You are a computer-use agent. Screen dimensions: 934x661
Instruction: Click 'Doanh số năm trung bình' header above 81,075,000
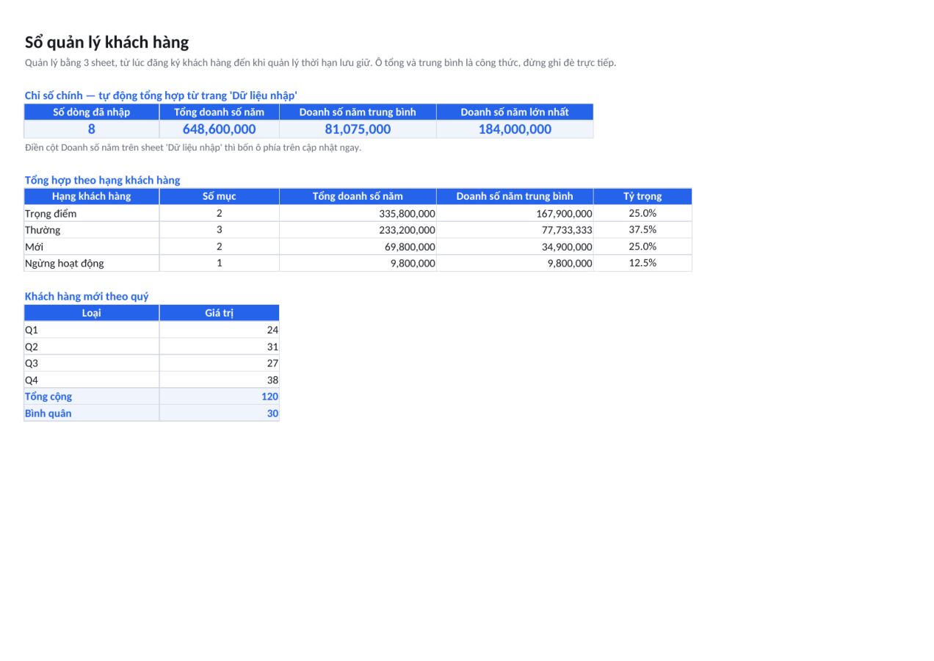[x=358, y=112]
